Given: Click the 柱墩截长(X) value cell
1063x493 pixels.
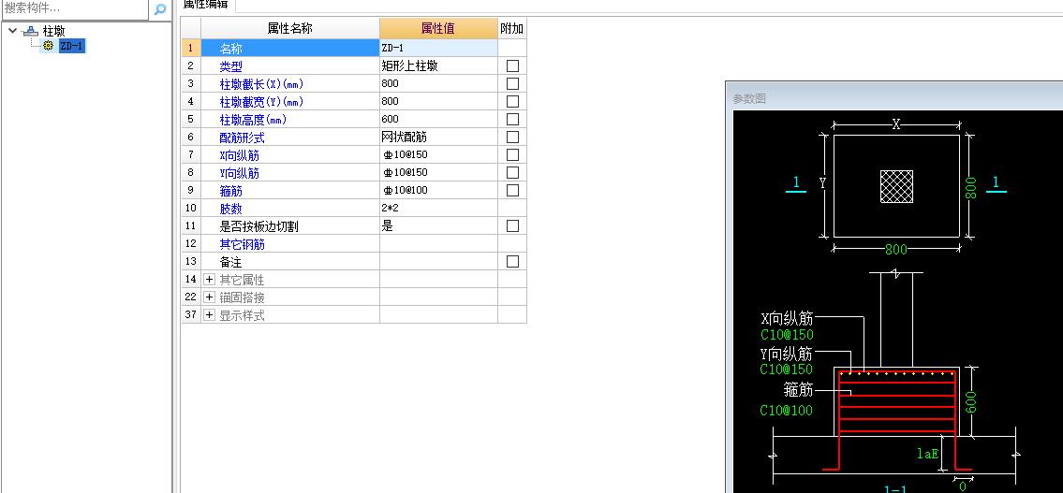Looking at the screenshot, I should click(438, 84).
